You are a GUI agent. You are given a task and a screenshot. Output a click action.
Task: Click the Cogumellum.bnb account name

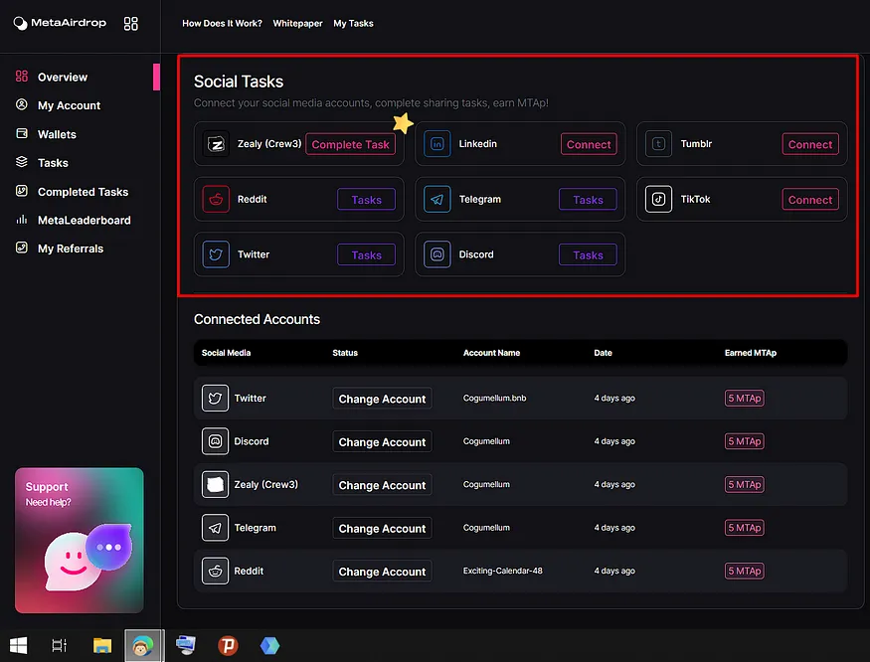(495, 398)
